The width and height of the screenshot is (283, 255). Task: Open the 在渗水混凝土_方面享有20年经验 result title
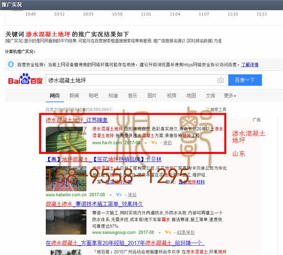(x=125, y=243)
